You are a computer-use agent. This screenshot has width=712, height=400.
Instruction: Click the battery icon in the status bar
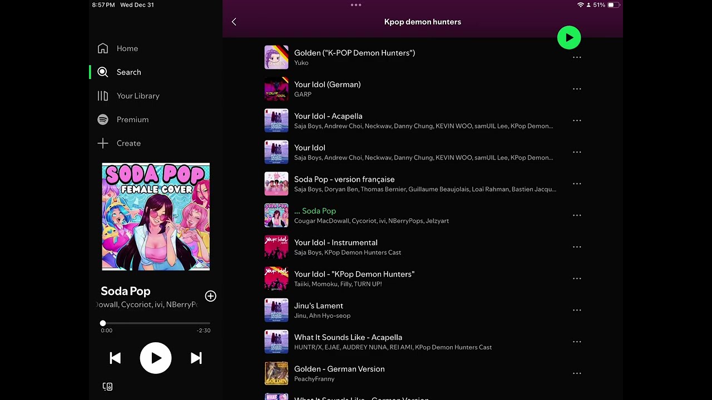coord(614,5)
